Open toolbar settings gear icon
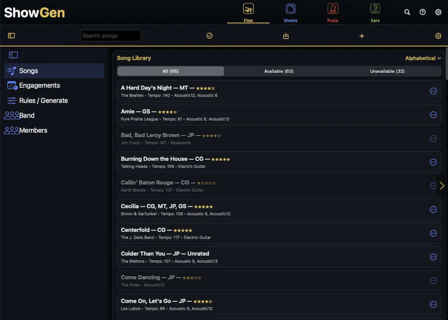The image size is (448, 320). click(438, 36)
